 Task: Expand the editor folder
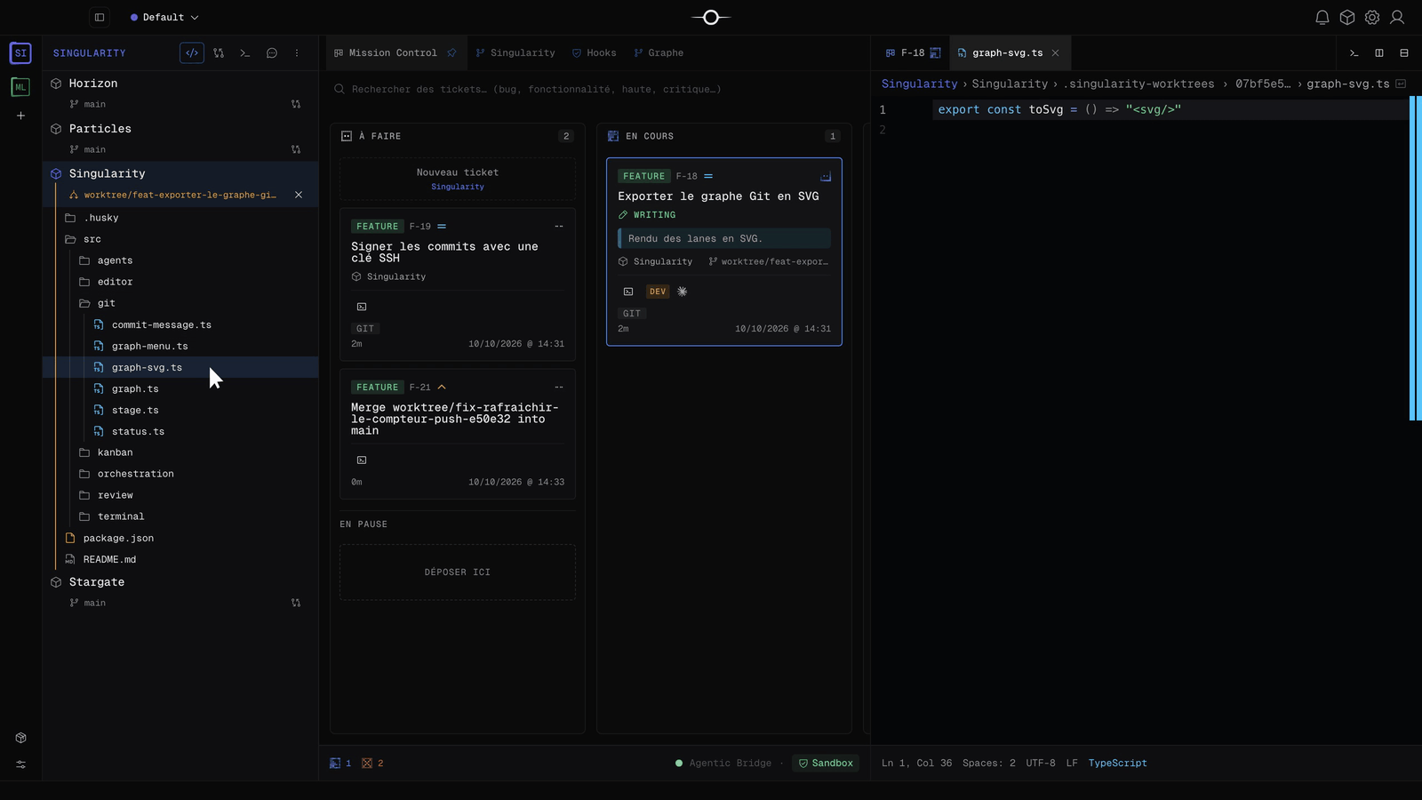click(x=180, y=282)
